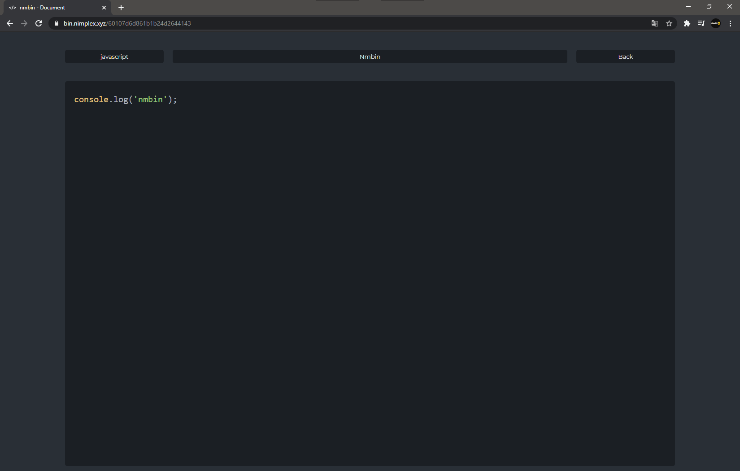Image resolution: width=740 pixels, height=471 pixels.
Task: Click the restore window control
Action: (x=709, y=6)
